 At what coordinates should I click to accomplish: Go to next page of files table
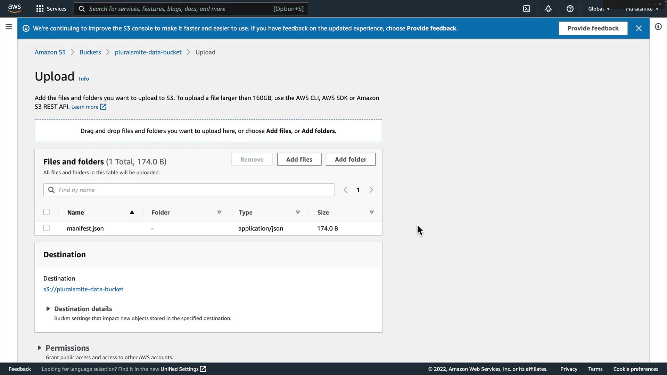pos(371,190)
